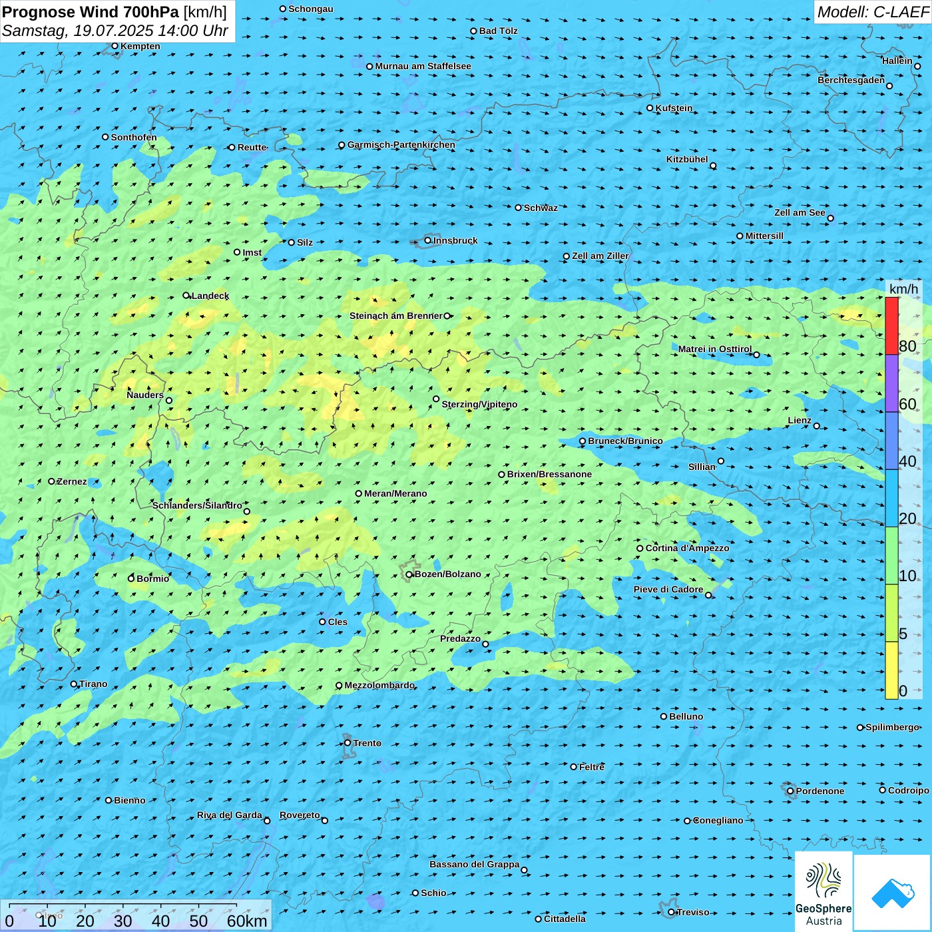
Task: Select the Bozen/Bolzano location marker
Action: (x=409, y=575)
